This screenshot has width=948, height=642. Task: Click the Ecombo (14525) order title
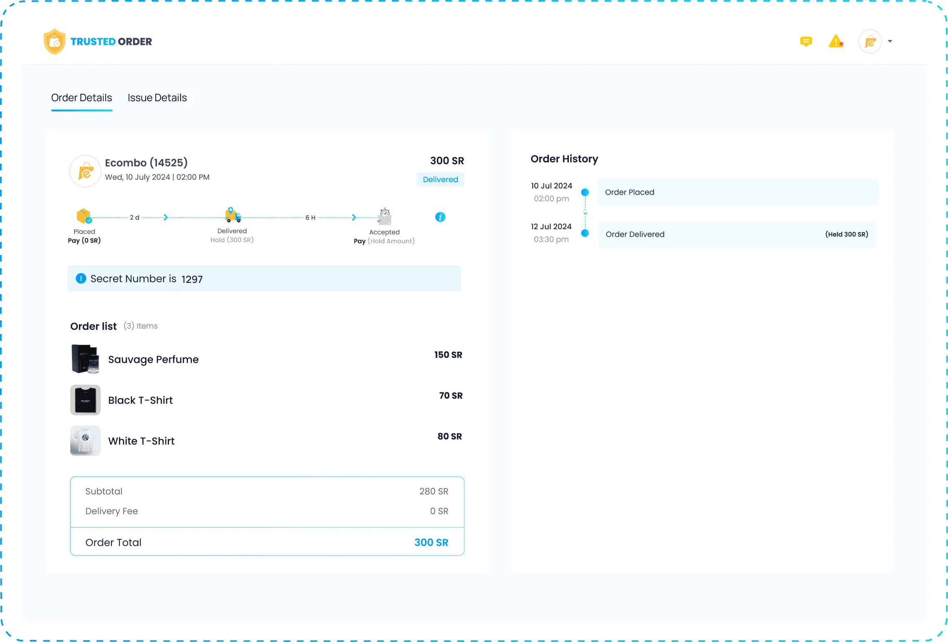[x=146, y=163]
